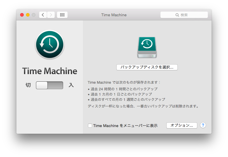Open the オプション... button
The height and width of the screenshot is (157, 228).
tap(182, 125)
